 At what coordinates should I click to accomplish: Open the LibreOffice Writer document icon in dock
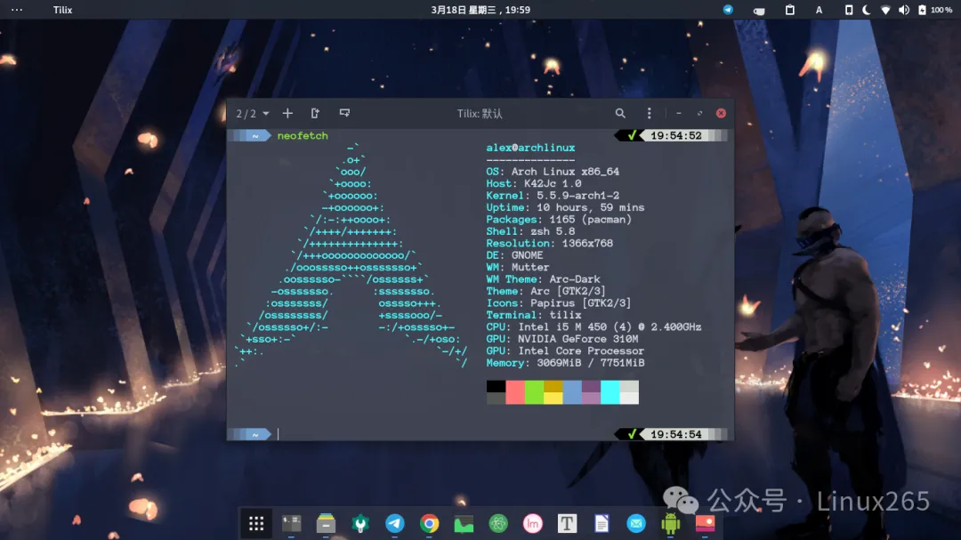(x=602, y=523)
